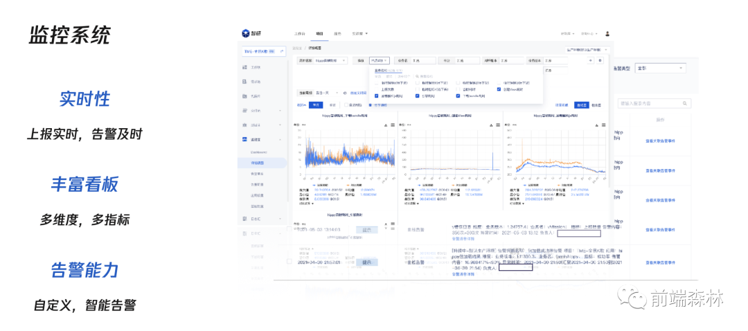
Task: Toggle the checked blue checkbox beside query buttons
Action: click(371, 105)
